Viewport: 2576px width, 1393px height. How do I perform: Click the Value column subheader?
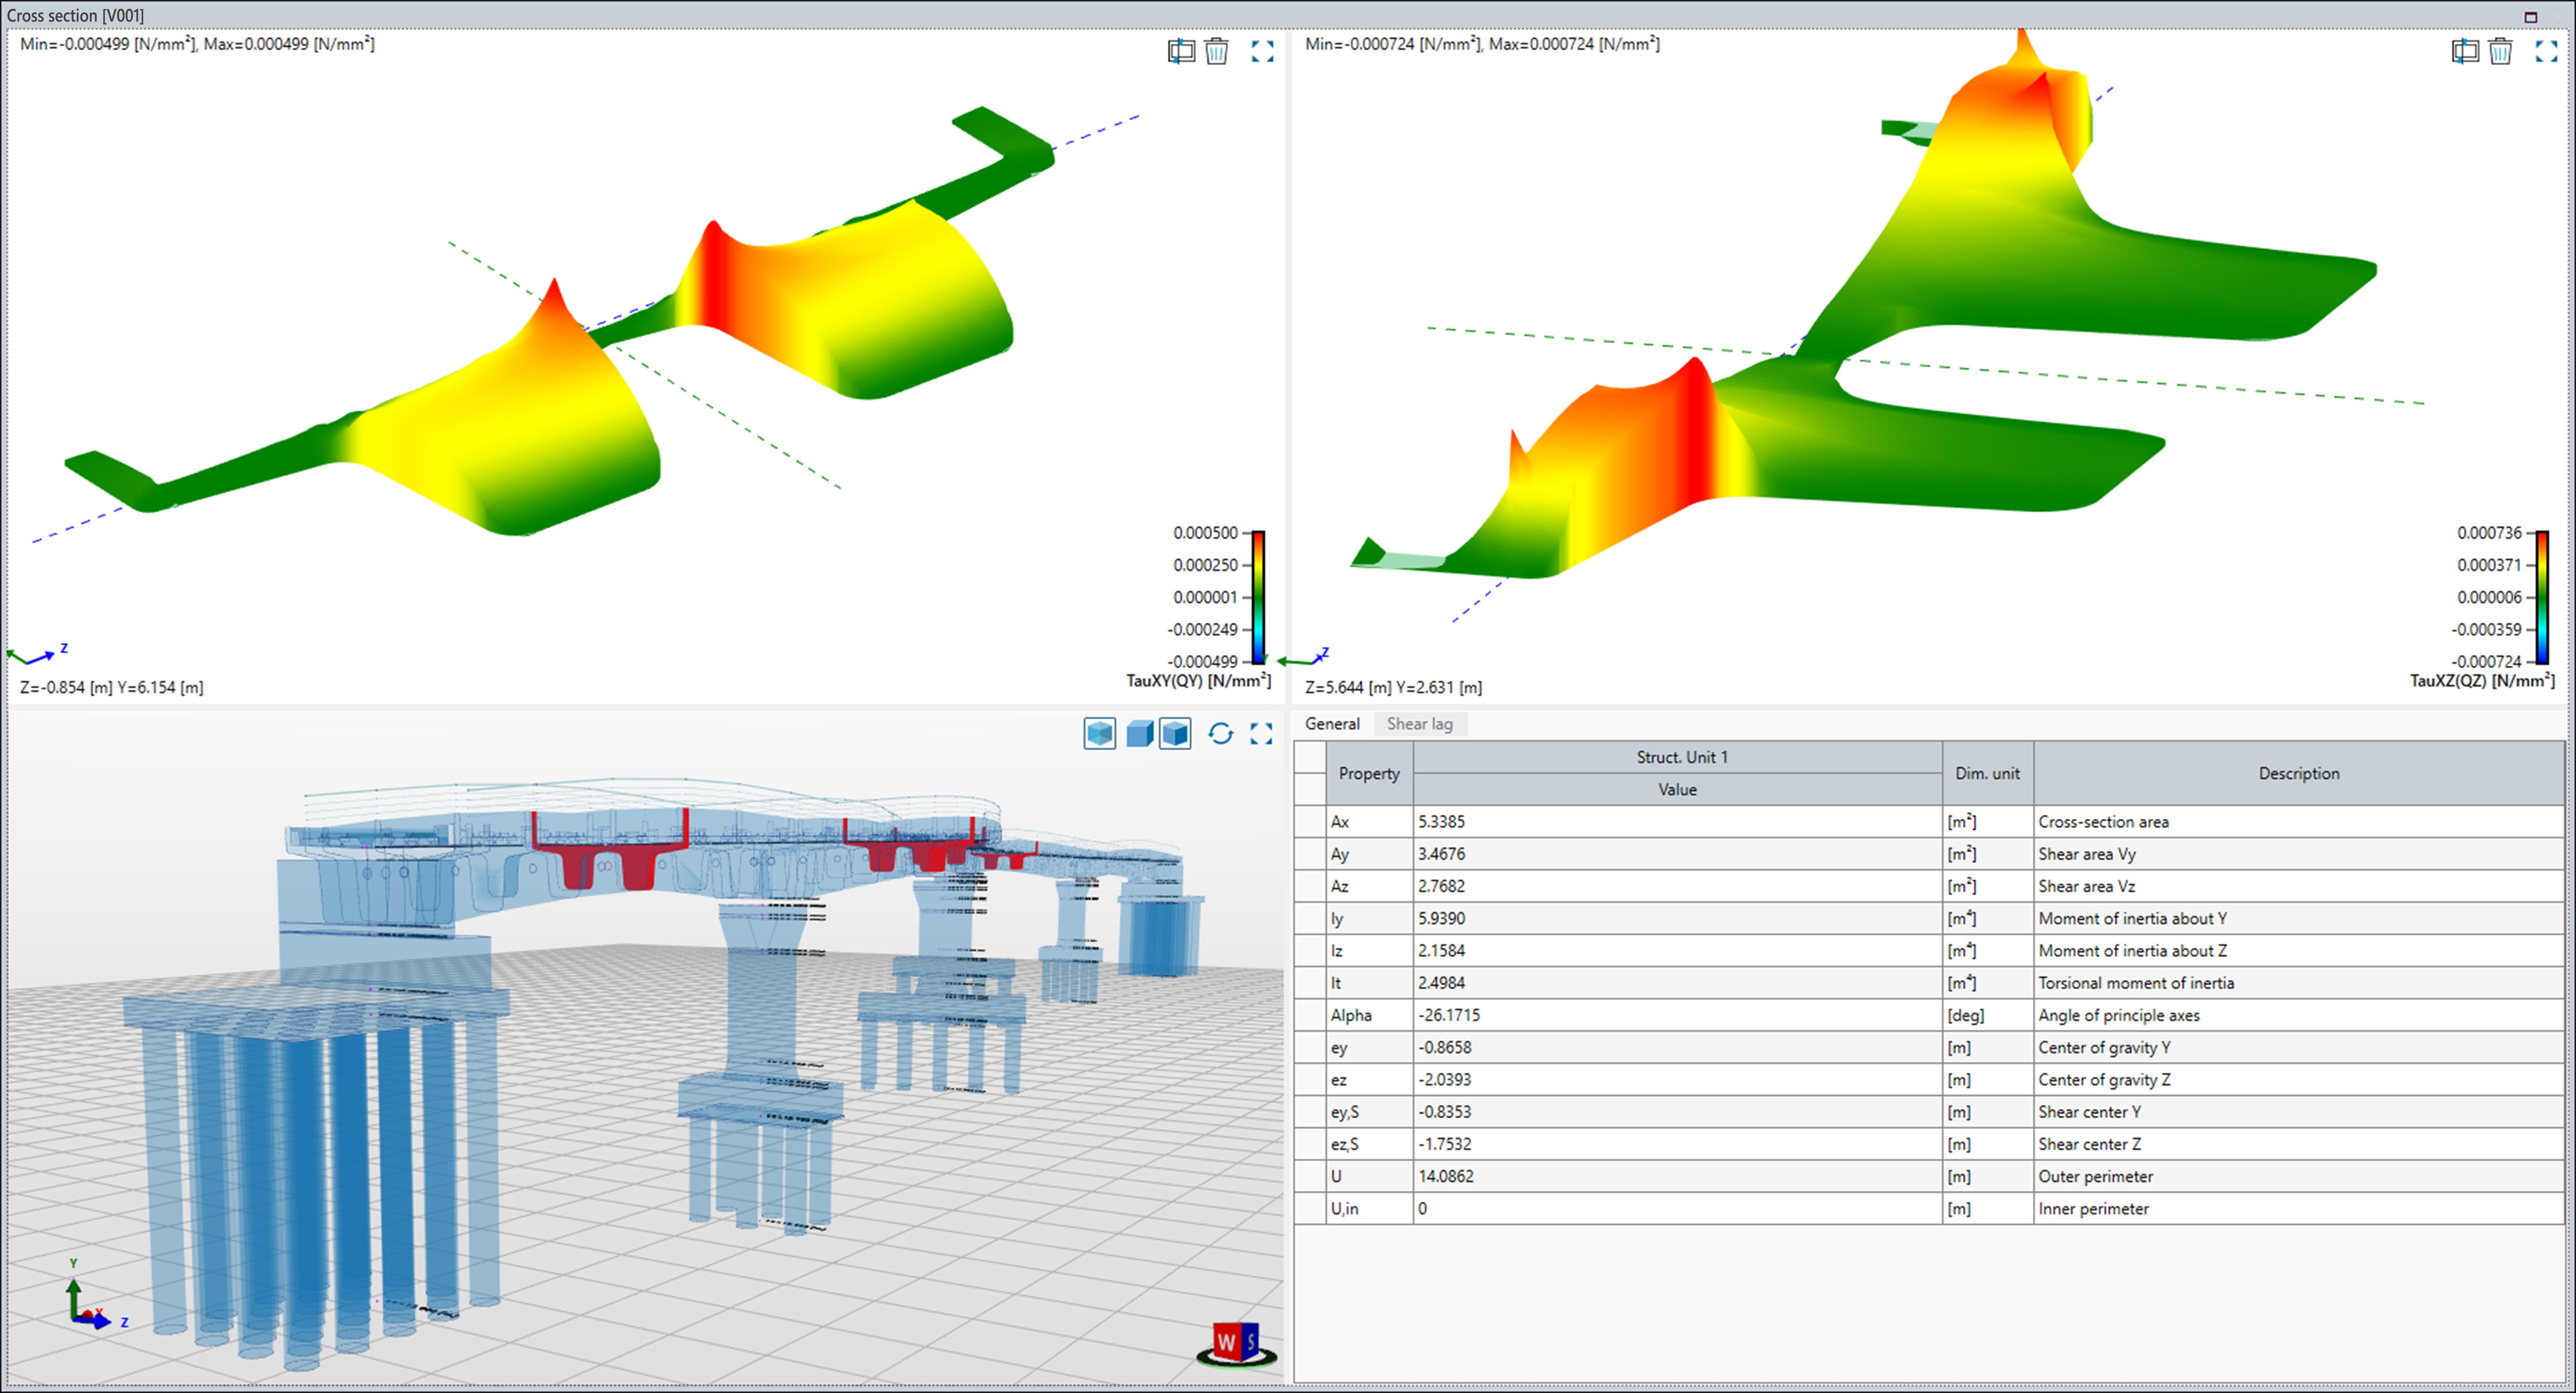click(x=1678, y=789)
